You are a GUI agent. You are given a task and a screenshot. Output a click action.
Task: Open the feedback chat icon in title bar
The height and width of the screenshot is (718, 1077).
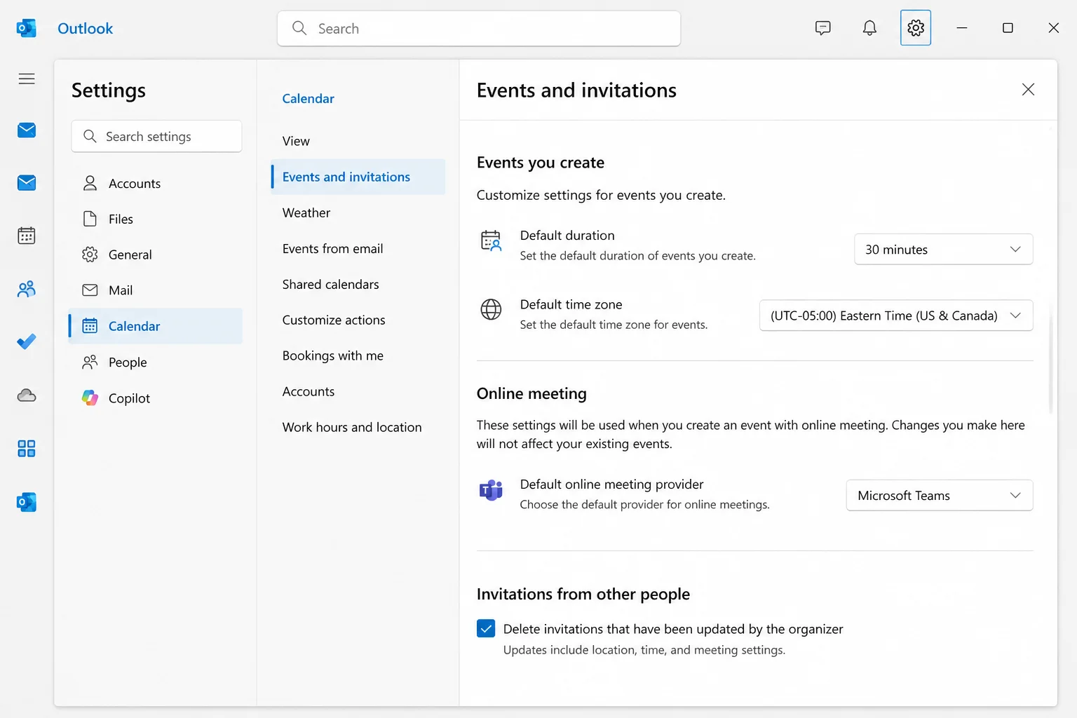(823, 28)
